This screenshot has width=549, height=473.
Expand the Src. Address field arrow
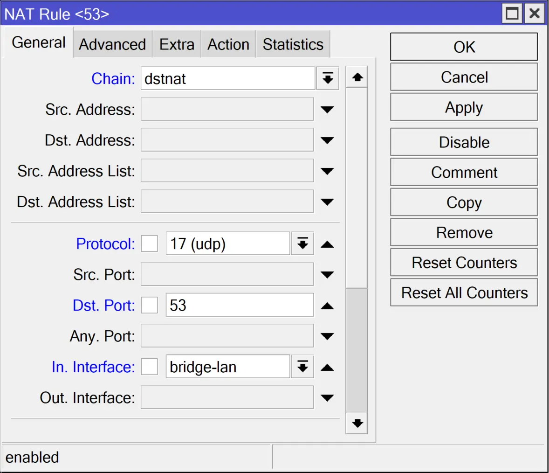[x=327, y=110]
